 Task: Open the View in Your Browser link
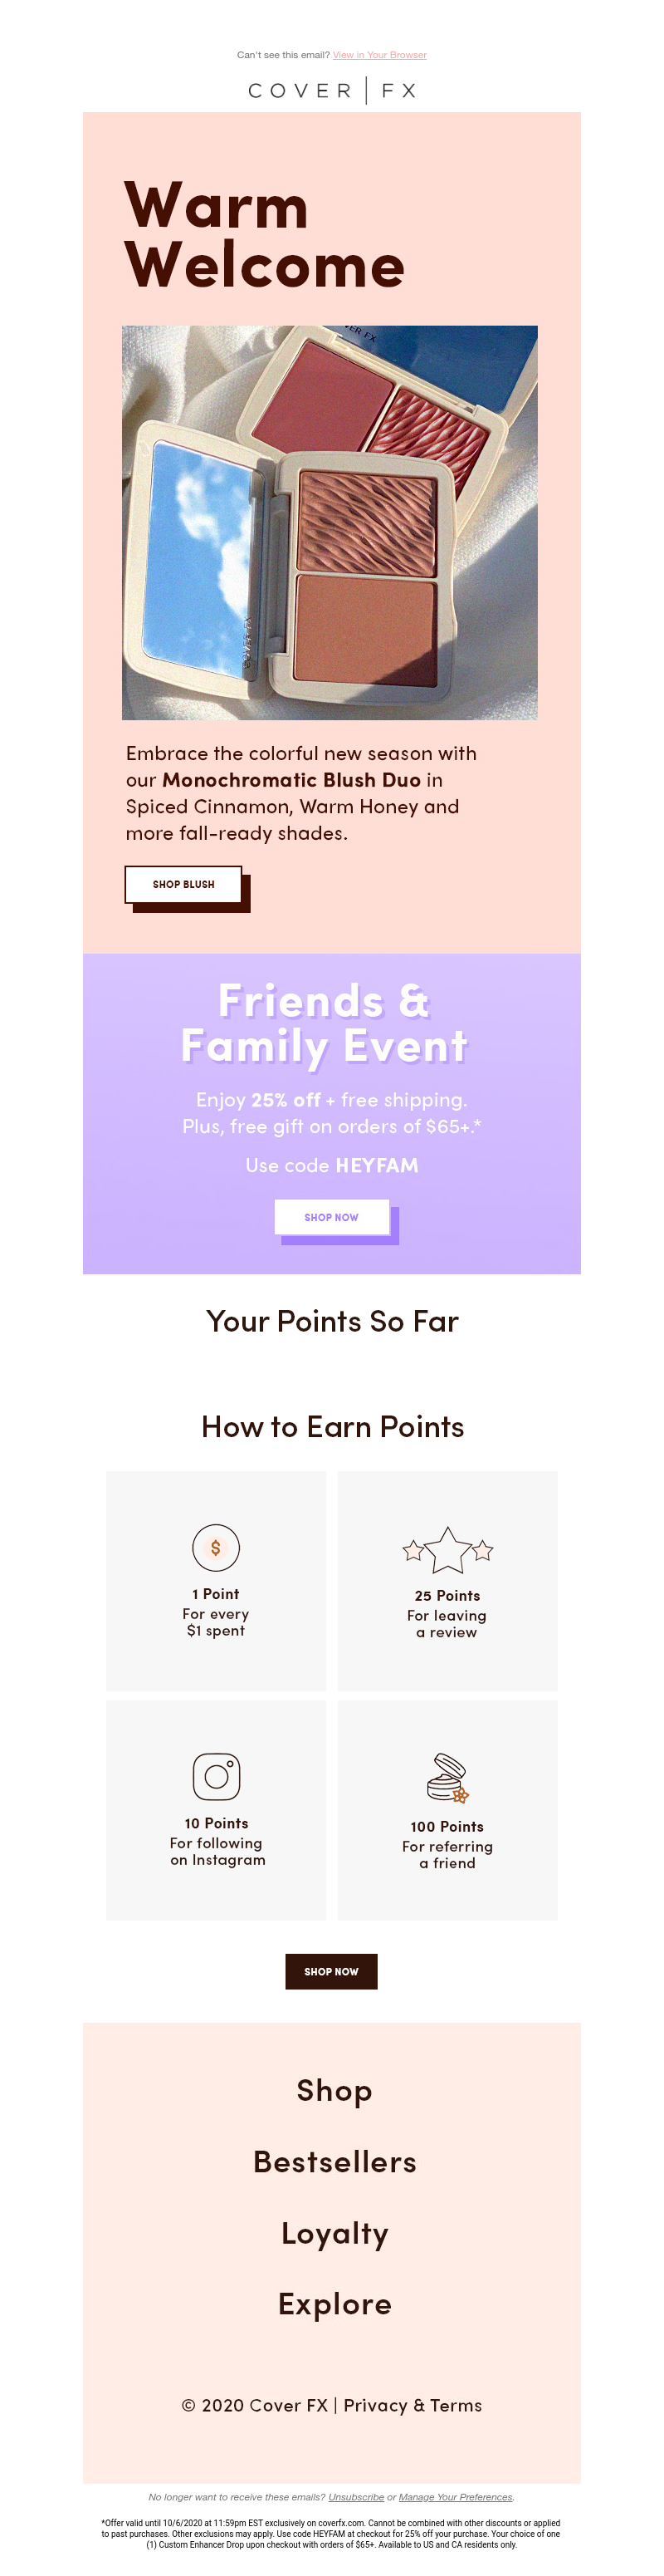[x=379, y=55]
